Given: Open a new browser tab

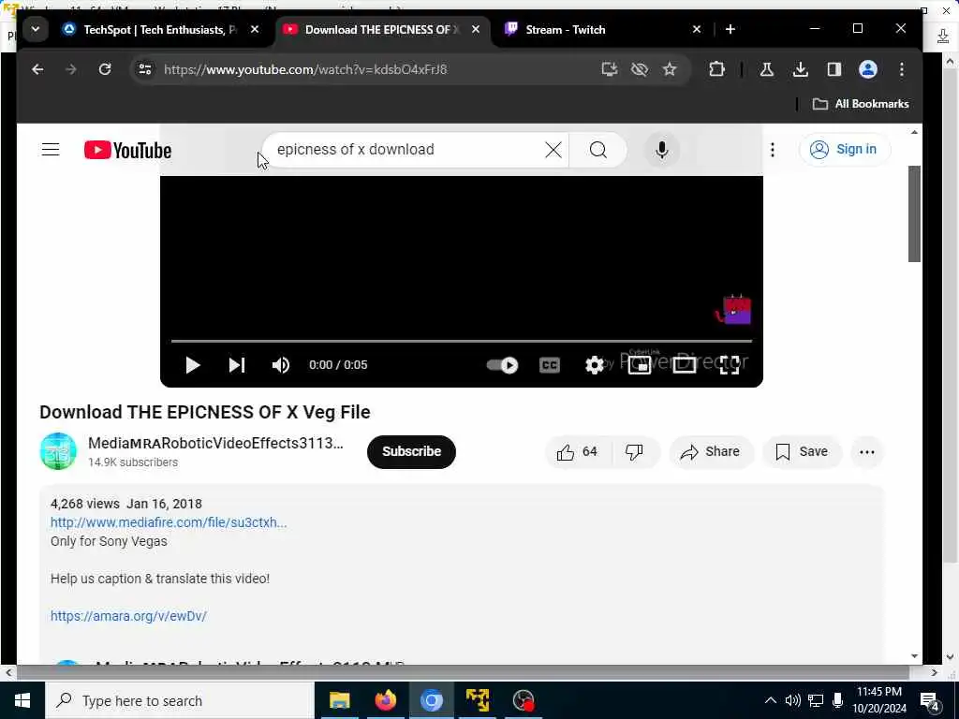Looking at the screenshot, I should click(x=730, y=29).
